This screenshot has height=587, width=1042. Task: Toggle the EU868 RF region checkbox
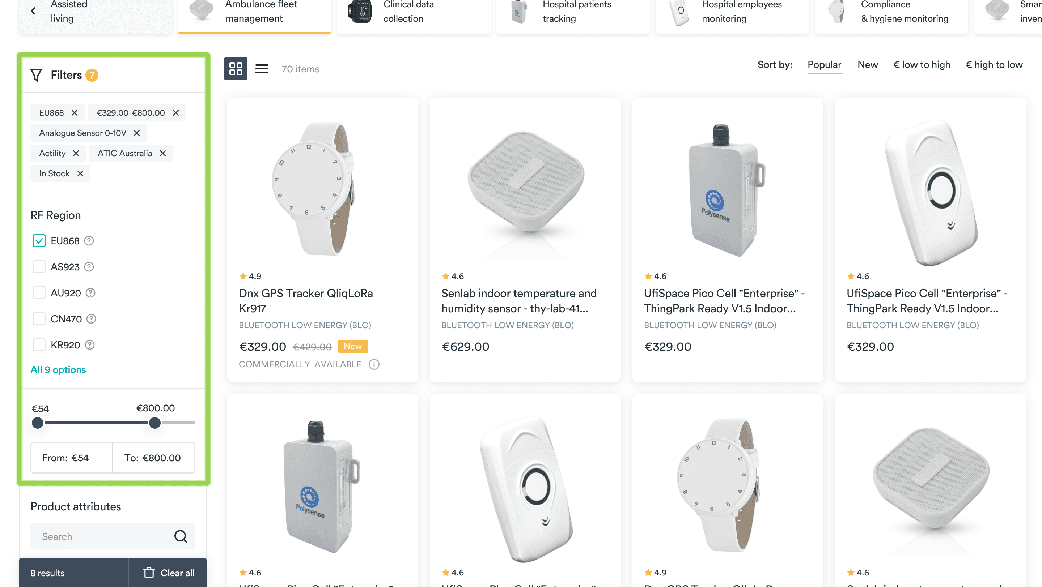point(38,240)
